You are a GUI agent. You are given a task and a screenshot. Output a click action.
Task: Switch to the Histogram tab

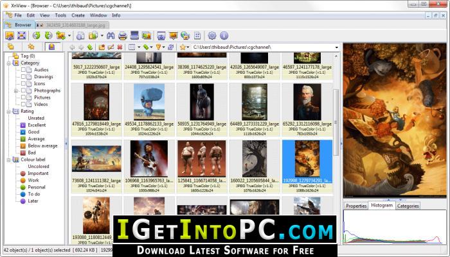coord(380,206)
